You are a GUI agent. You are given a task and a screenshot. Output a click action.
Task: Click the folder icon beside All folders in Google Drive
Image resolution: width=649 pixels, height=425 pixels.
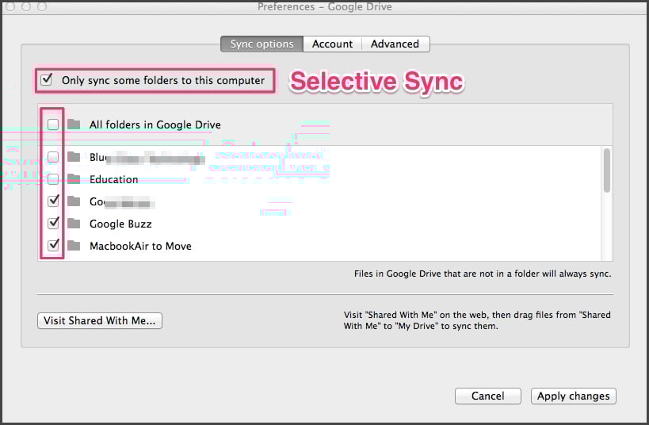74,124
